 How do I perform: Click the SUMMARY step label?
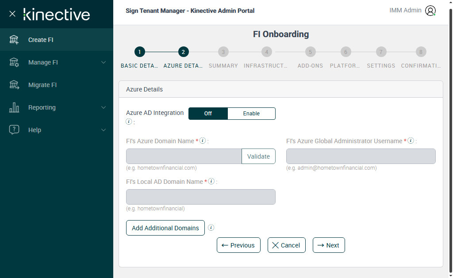tap(223, 66)
